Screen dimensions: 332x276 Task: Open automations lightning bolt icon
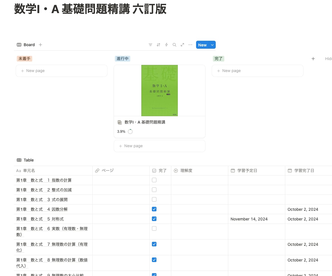pos(166,45)
